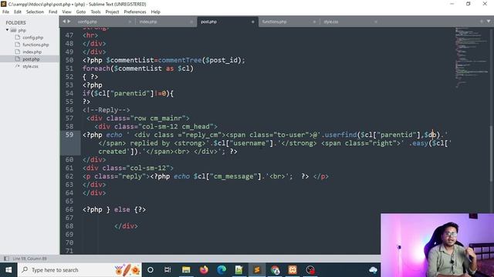494x277 pixels.
Task: Open the Edit menu
Action: 18,12
